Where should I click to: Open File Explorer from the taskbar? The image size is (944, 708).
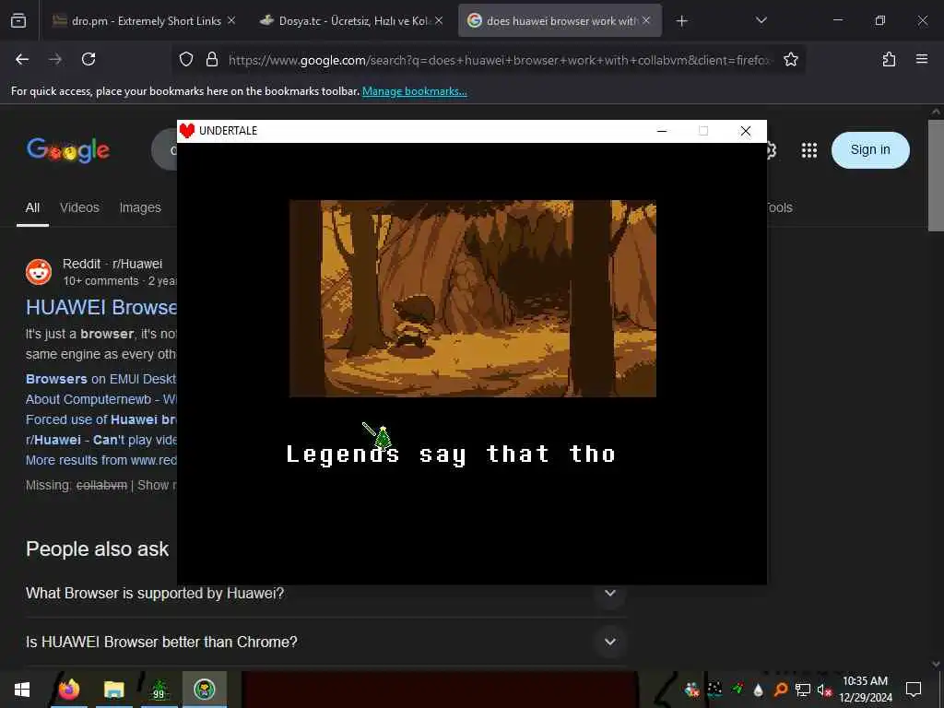tap(113, 690)
